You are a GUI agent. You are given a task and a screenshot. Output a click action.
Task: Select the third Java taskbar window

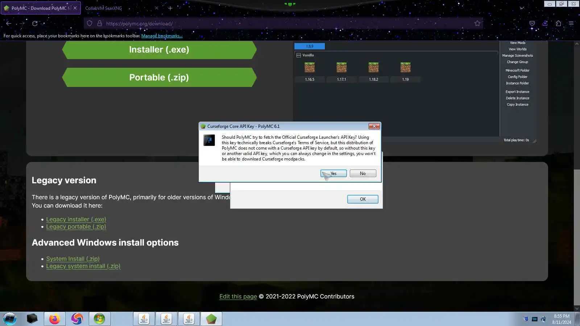tap(189, 319)
